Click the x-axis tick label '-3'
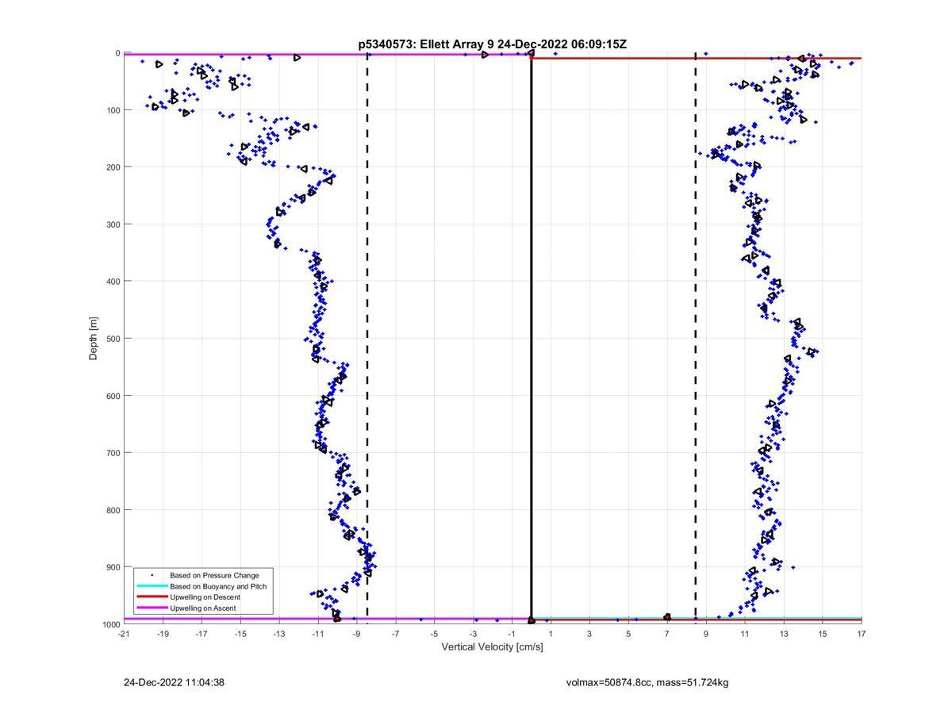 pos(473,634)
